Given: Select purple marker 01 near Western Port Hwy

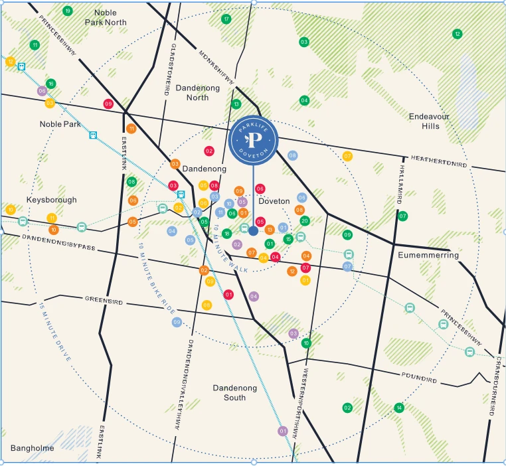Looking at the screenshot, I should (x=282, y=431).
